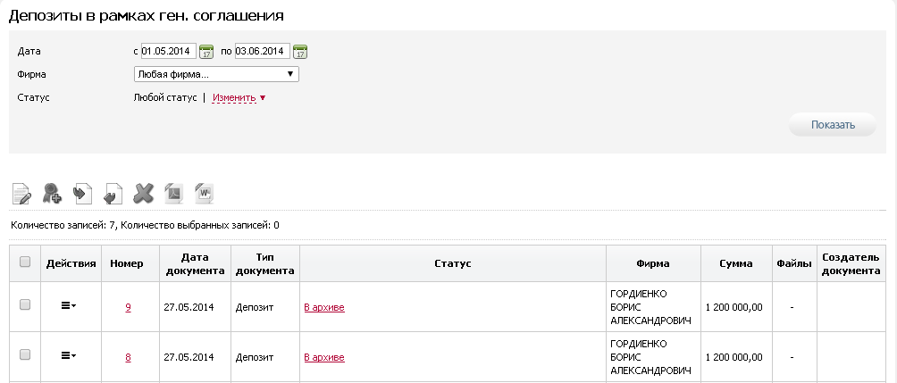
Task: Click the 'Показать' button
Action: point(833,125)
